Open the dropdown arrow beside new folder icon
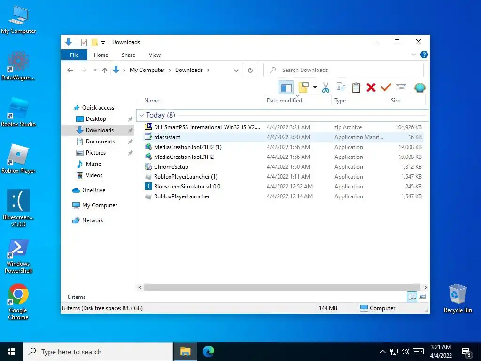This screenshot has width=481, height=361. [315, 88]
